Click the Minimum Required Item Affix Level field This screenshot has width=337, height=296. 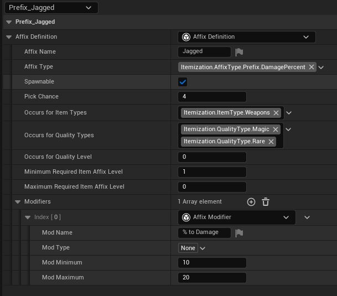[212, 172]
